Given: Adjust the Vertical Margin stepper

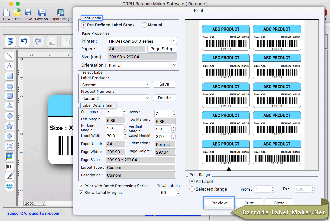Looking at the screenshot, I should click(174, 129).
